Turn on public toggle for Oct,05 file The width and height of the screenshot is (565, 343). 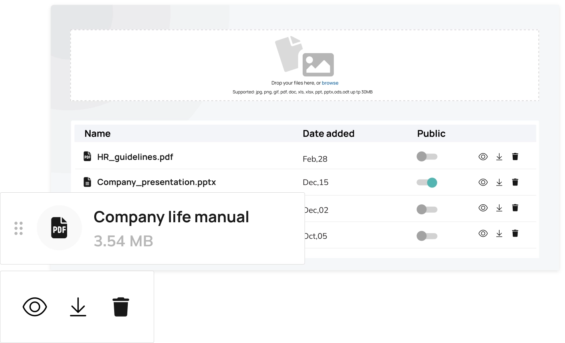pyautogui.click(x=427, y=236)
